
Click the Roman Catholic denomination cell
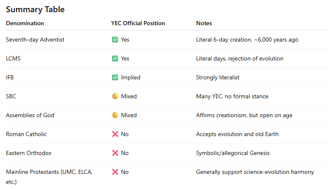(x=26, y=134)
